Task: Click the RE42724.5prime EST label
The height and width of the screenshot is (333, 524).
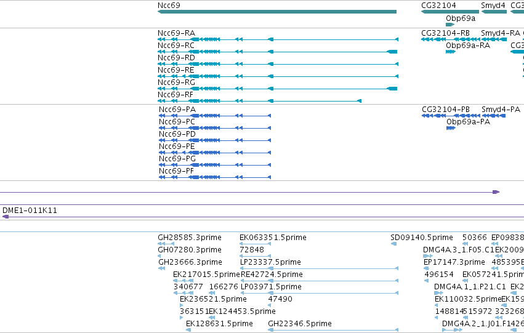Action: (x=272, y=275)
